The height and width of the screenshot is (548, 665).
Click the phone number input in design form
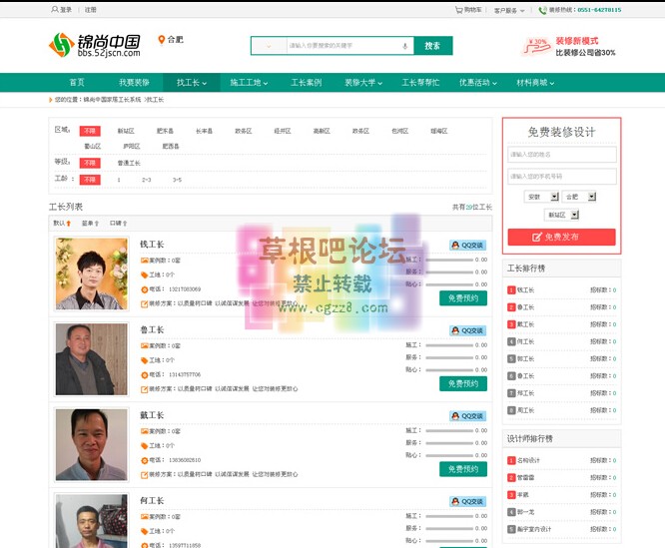(x=562, y=177)
